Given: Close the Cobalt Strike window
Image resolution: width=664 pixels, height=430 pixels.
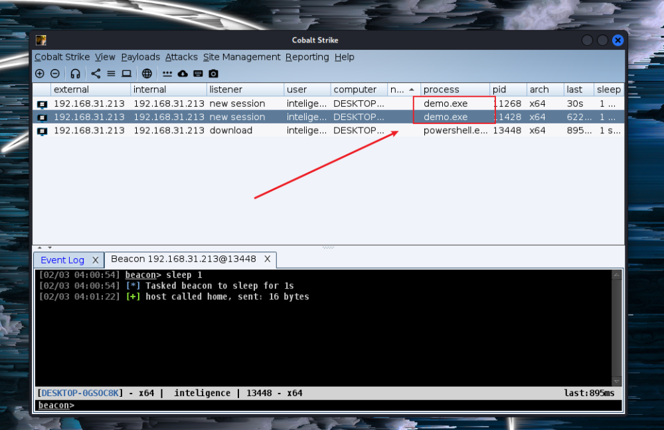Looking at the screenshot, I should pos(618,40).
